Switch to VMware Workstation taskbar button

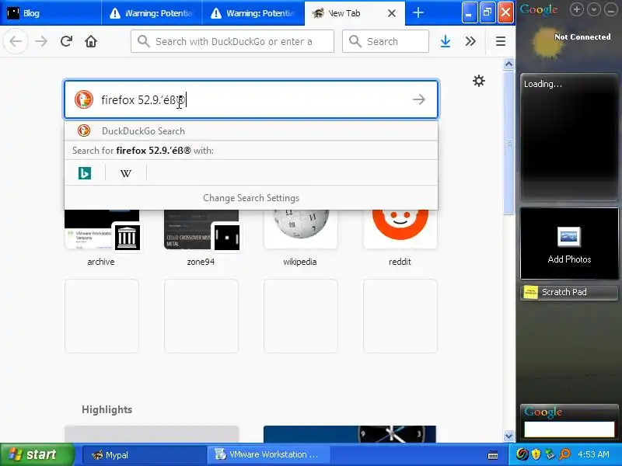268,454
